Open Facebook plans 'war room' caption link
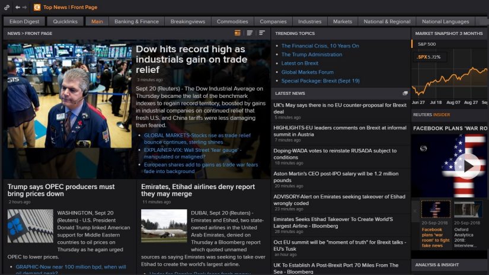Screen dimensions: 489x275 tap(436, 238)
